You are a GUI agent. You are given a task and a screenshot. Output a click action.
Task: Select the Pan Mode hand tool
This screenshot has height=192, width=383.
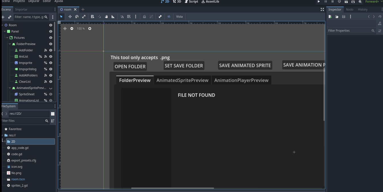point(106,17)
